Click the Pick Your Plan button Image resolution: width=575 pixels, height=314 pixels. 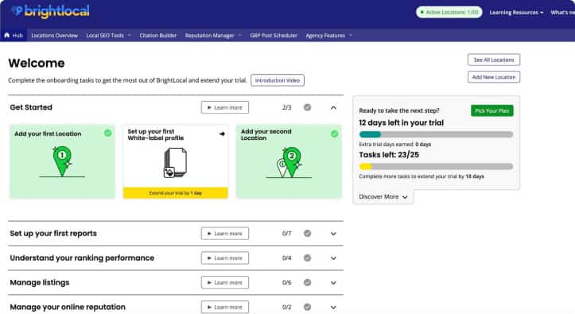click(491, 110)
